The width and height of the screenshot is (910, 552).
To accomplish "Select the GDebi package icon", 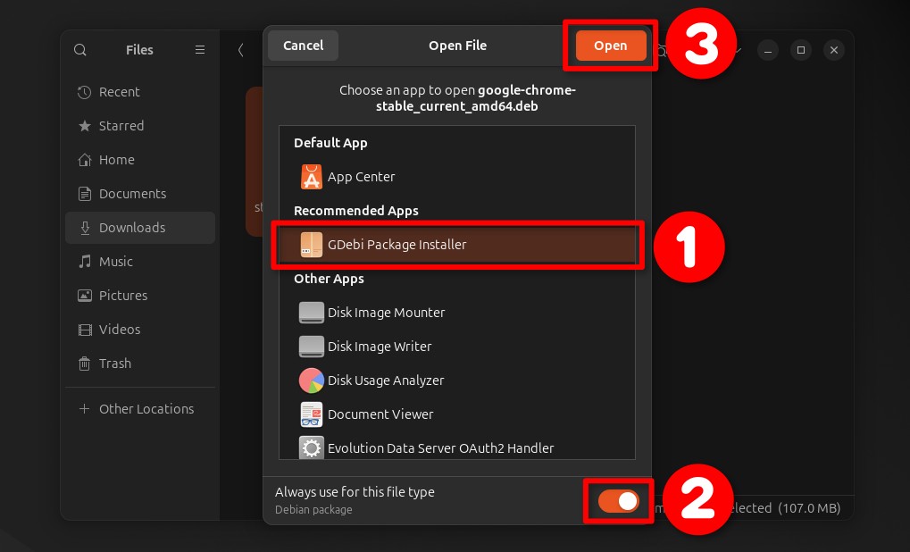I will pyautogui.click(x=311, y=245).
